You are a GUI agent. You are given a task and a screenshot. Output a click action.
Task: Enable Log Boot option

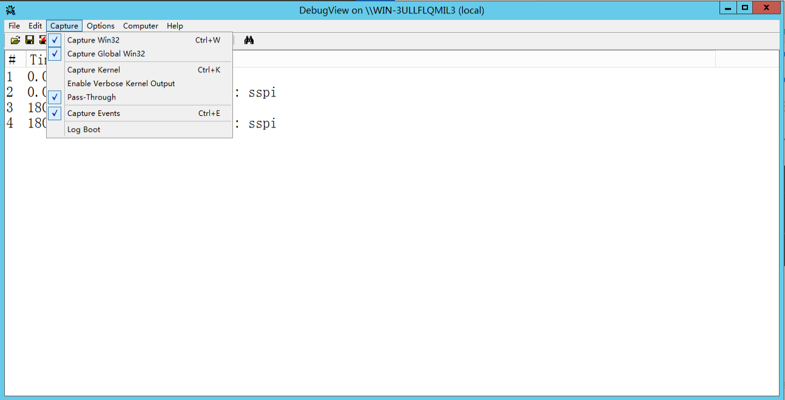pyautogui.click(x=140, y=129)
